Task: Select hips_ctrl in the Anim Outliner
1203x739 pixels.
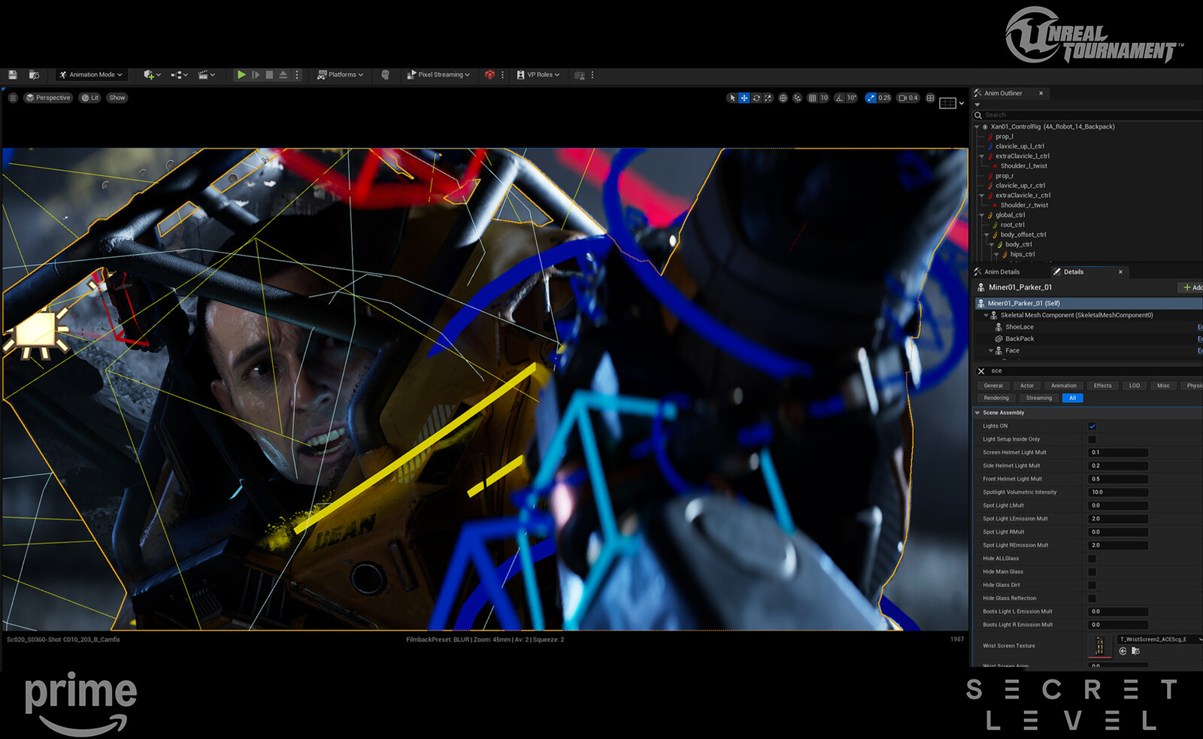Action: (1022, 254)
